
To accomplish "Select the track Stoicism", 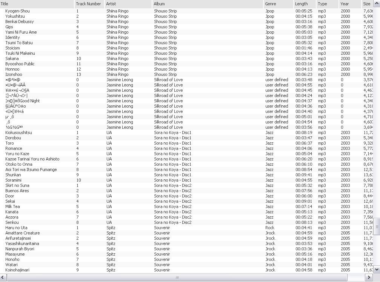I will tap(12, 48).
